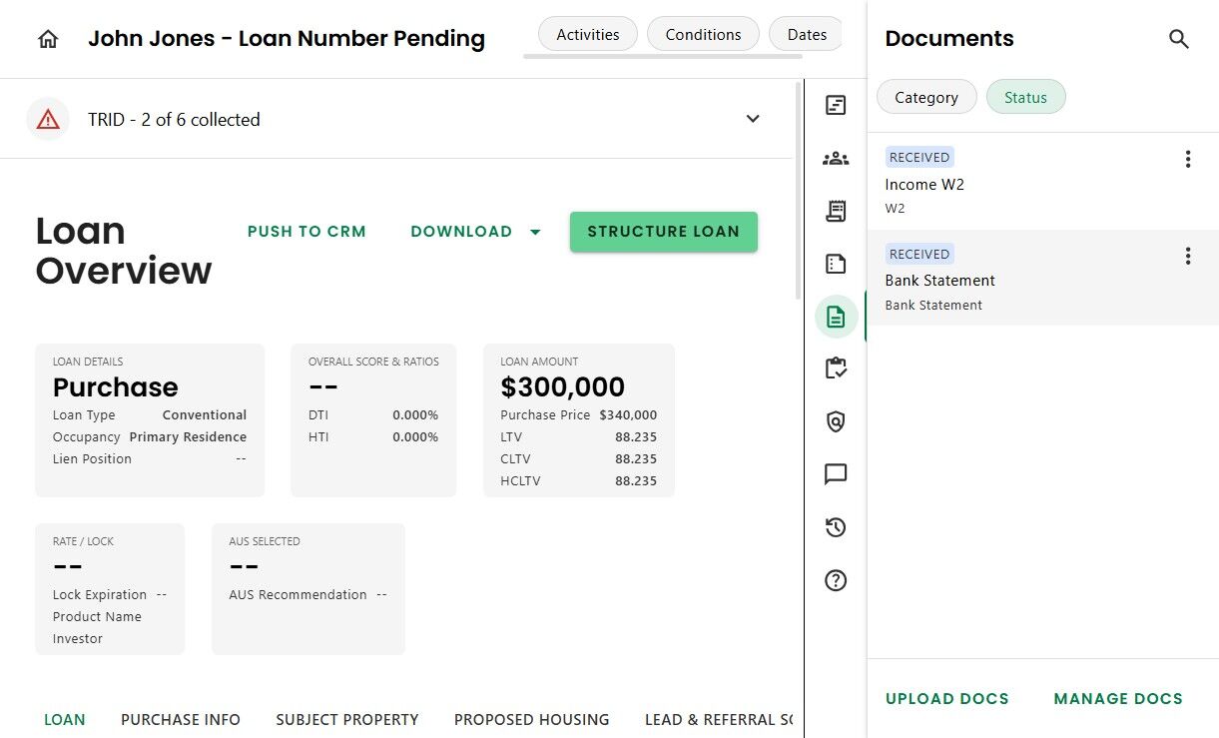Viewport: 1219px width, 738px height.
Task: Open the receipt icon in sidebar
Action: click(x=836, y=211)
